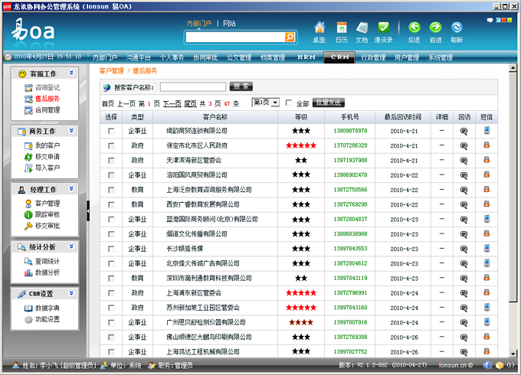Collapse the 客服工作 panel

[71, 73]
